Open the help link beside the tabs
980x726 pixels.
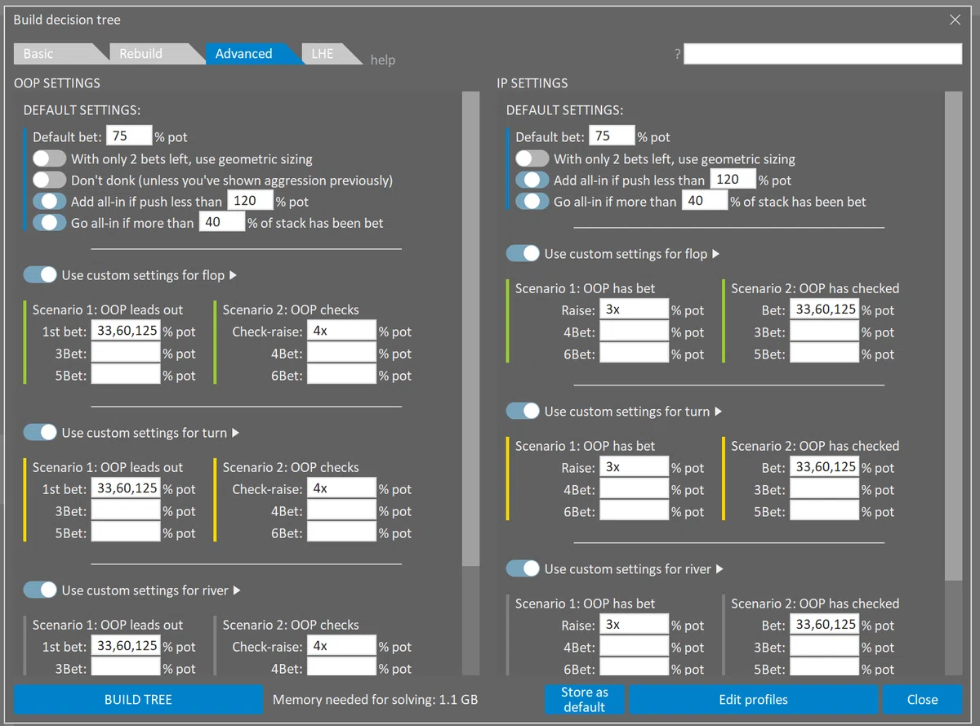point(382,60)
